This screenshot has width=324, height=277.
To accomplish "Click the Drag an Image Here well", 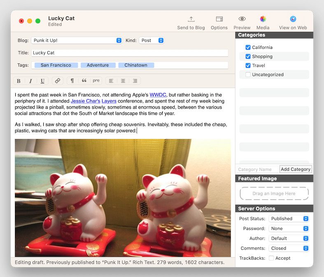I will click(274, 193).
